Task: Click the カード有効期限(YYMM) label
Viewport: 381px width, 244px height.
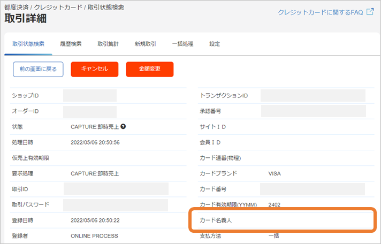Action: point(228,205)
